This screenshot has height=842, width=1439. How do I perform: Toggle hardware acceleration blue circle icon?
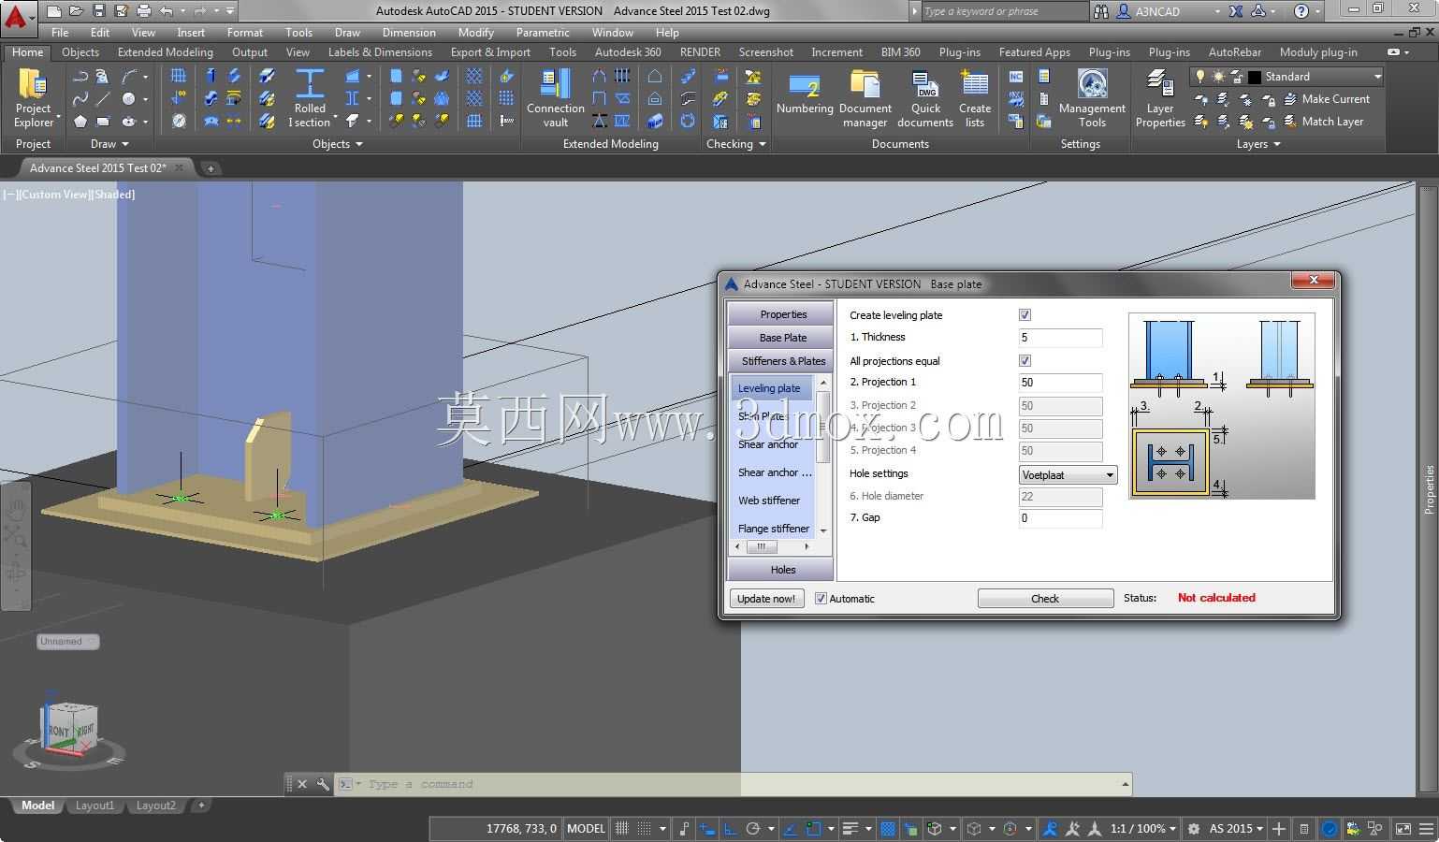[1330, 829]
